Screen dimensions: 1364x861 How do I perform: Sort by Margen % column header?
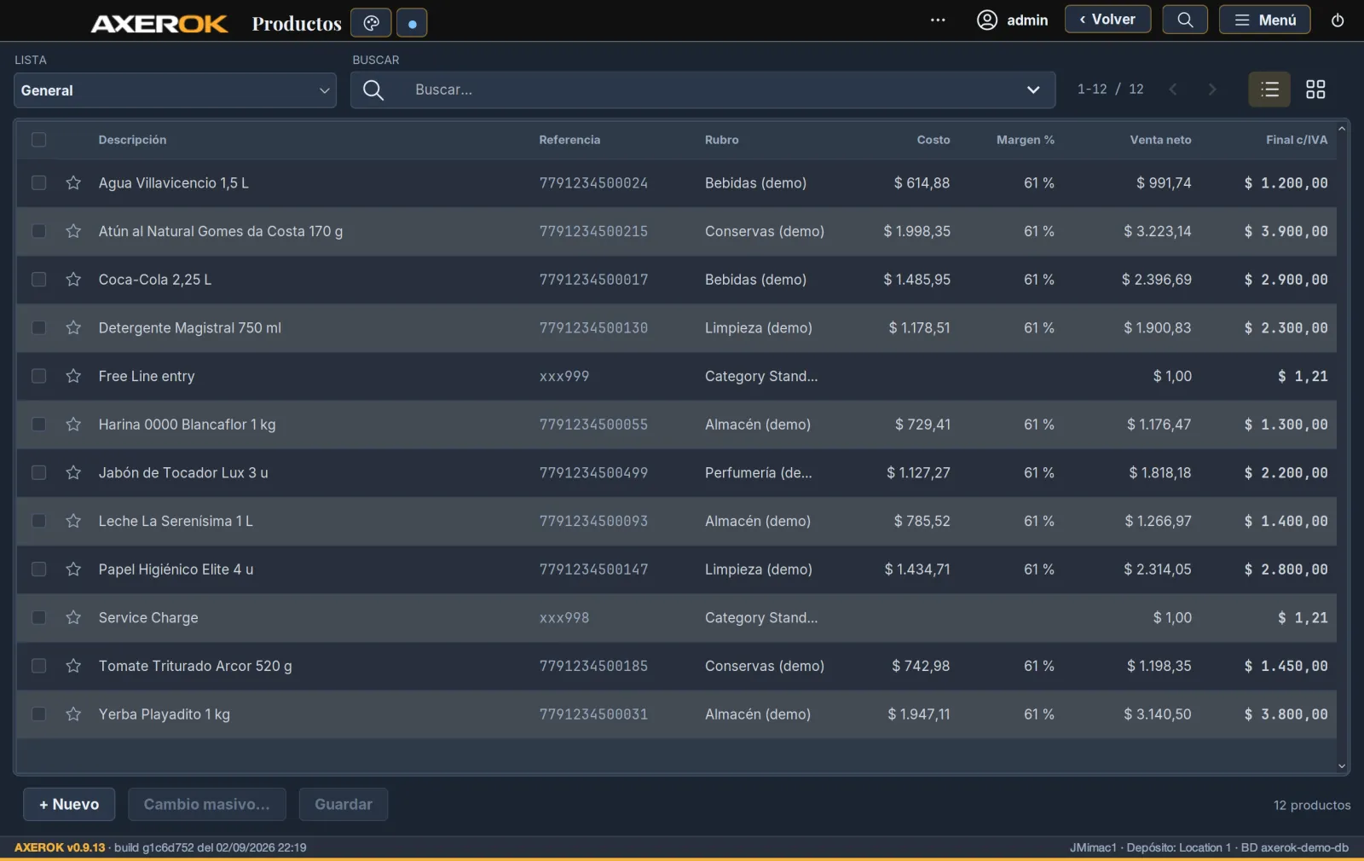coord(1026,140)
